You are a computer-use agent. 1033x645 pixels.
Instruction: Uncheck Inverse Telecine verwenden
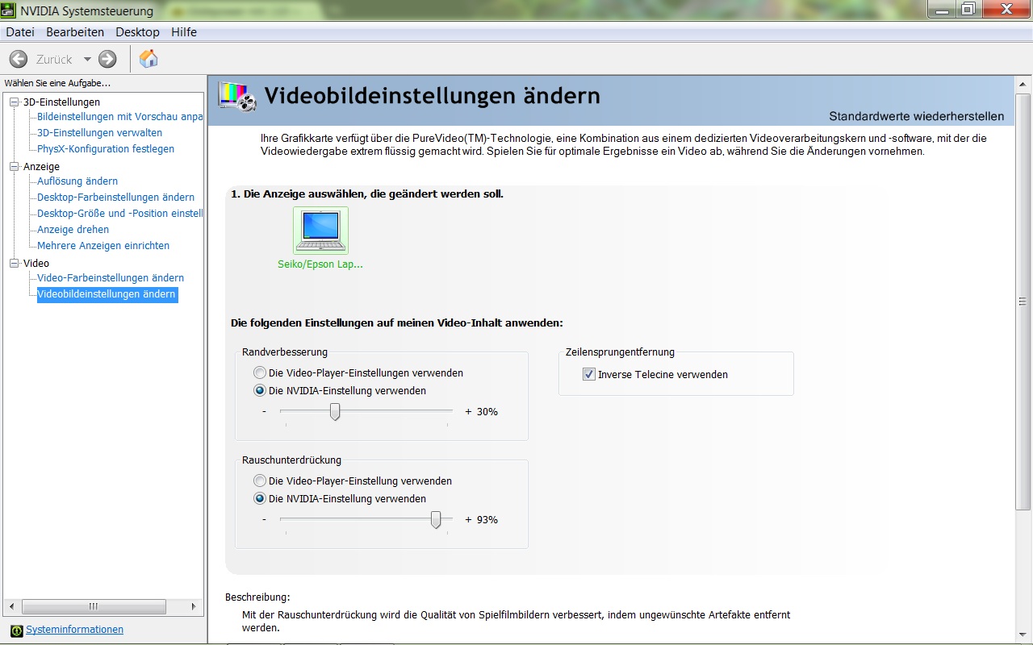(x=589, y=375)
